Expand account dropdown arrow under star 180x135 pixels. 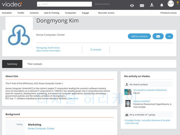click(178, 4)
